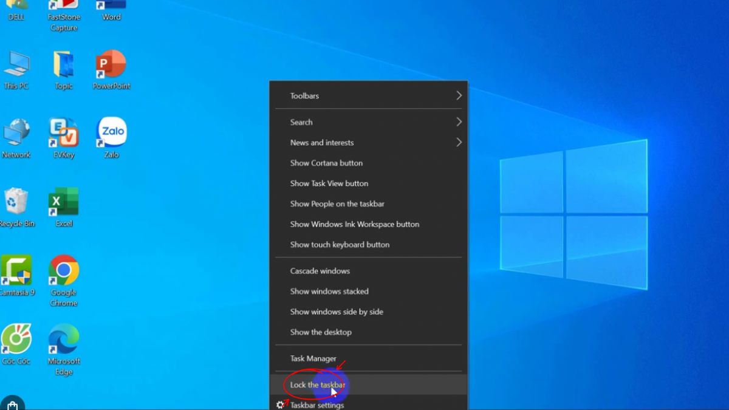Toggle Show People on the taskbar
The image size is (729, 410).
point(369,203)
